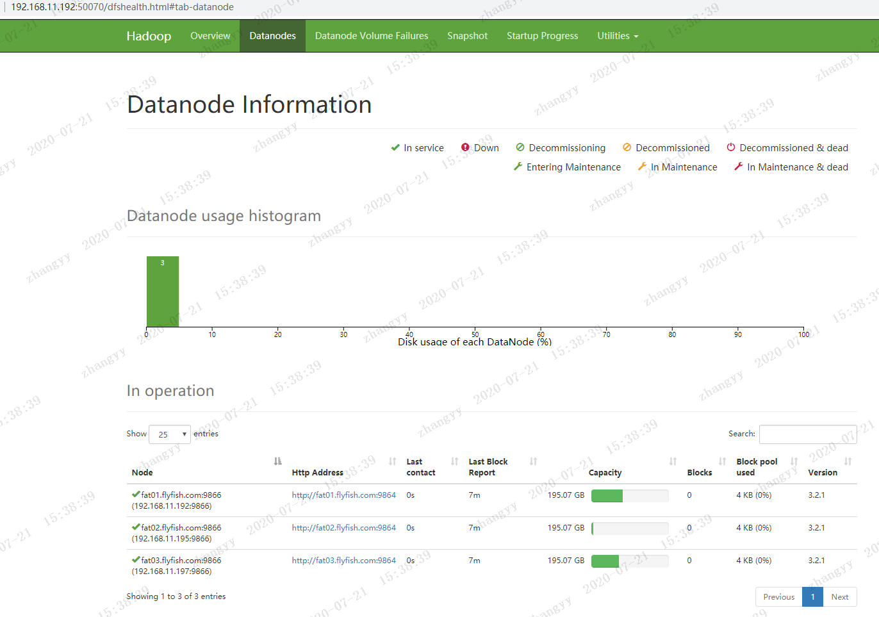Open the Show entries count dropdown
Image resolution: width=879 pixels, height=617 pixels.
(x=170, y=434)
